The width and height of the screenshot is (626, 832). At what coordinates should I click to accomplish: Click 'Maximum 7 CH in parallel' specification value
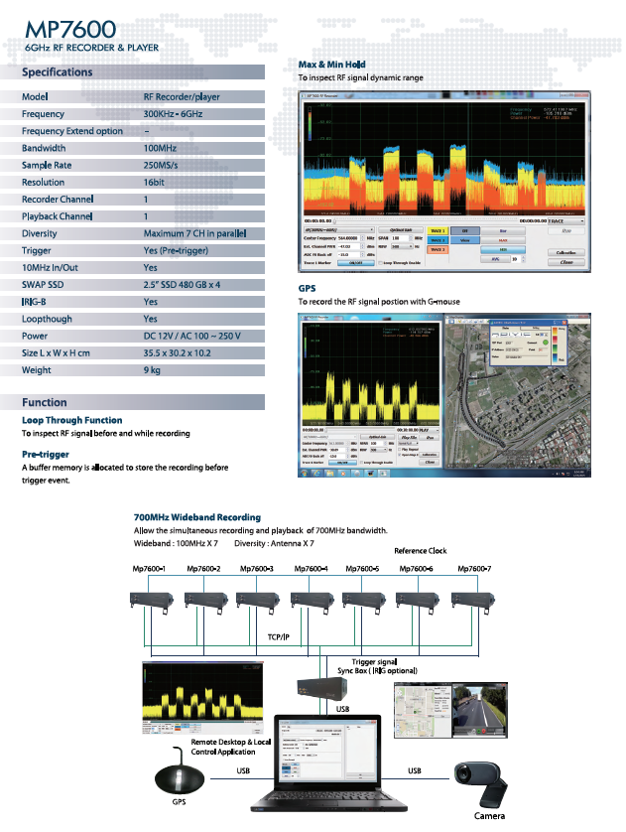tap(194, 233)
